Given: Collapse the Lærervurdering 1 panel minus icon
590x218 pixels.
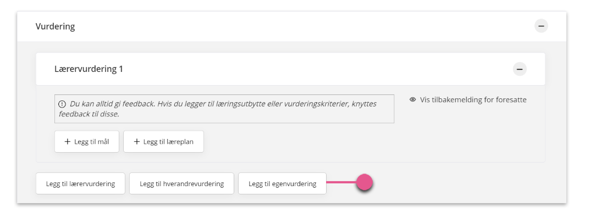Looking at the screenshot, I should coord(520,69).
